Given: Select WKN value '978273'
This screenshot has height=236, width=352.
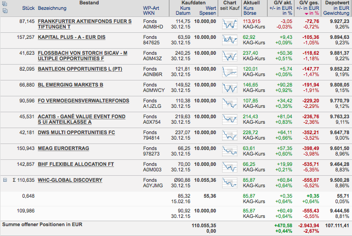Looking at the screenshot, I should tap(151, 154).
